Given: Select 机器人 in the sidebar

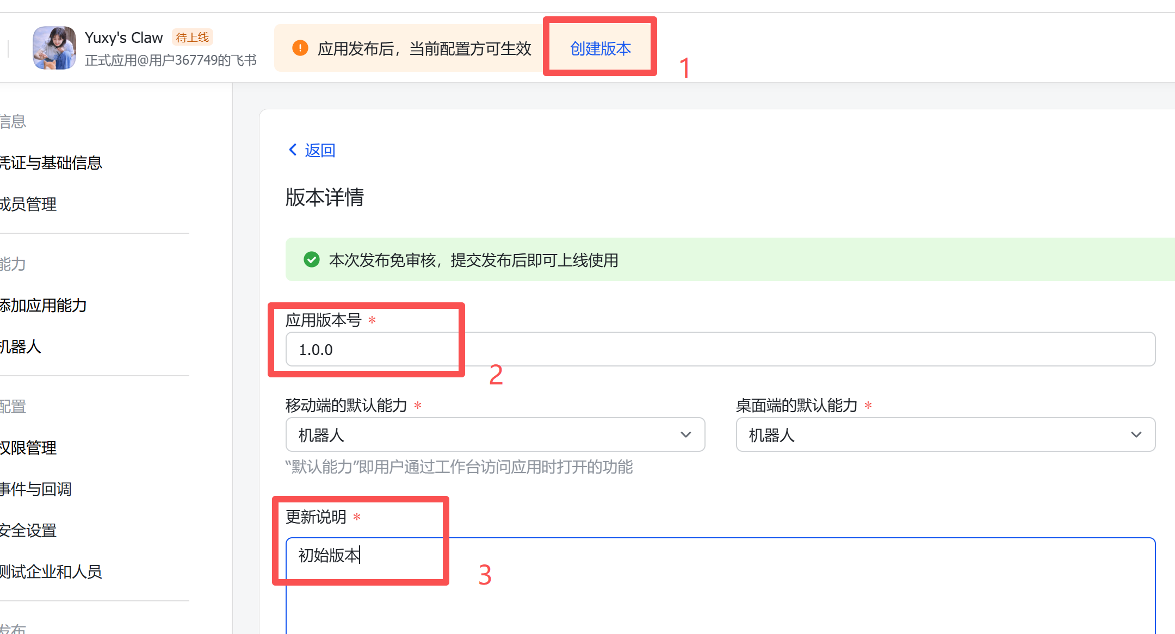Looking at the screenshot, I should tap(21, 346).
